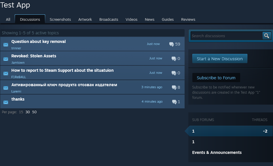Click 'Just now' timestamp on key removal topic
This screenshot has height=166, width=273.
(x=153, y=44)
